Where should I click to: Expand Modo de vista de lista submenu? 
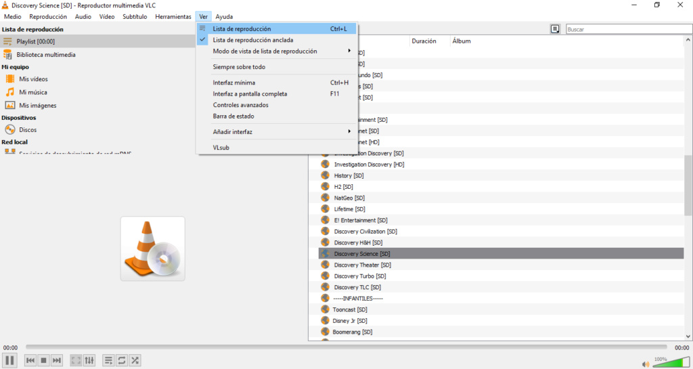coord(277,51)
